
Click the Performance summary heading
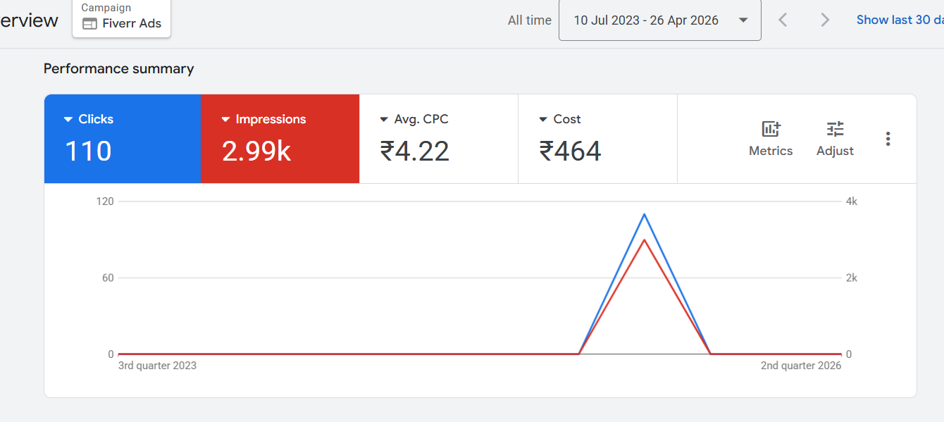[118, 68]
